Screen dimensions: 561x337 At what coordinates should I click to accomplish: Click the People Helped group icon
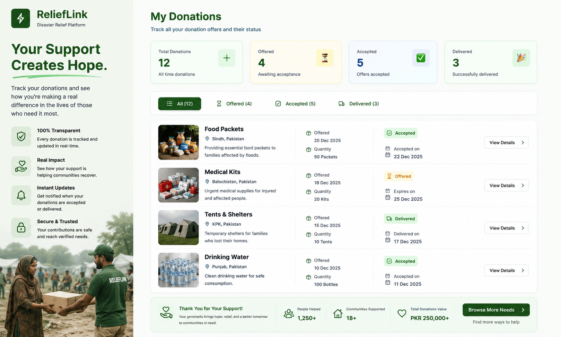tap(289, 314)
